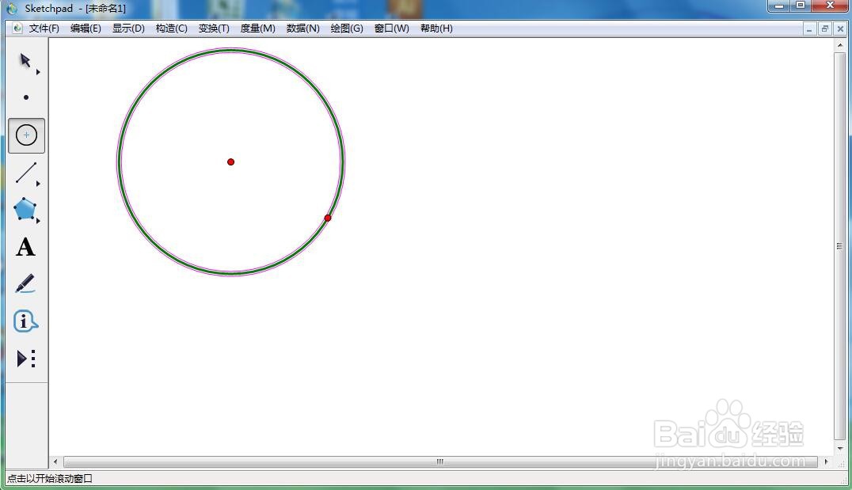This screenshot has width=852, height=490.
Task: Open the 数据(N) menu
Action: tap(302, 28)
